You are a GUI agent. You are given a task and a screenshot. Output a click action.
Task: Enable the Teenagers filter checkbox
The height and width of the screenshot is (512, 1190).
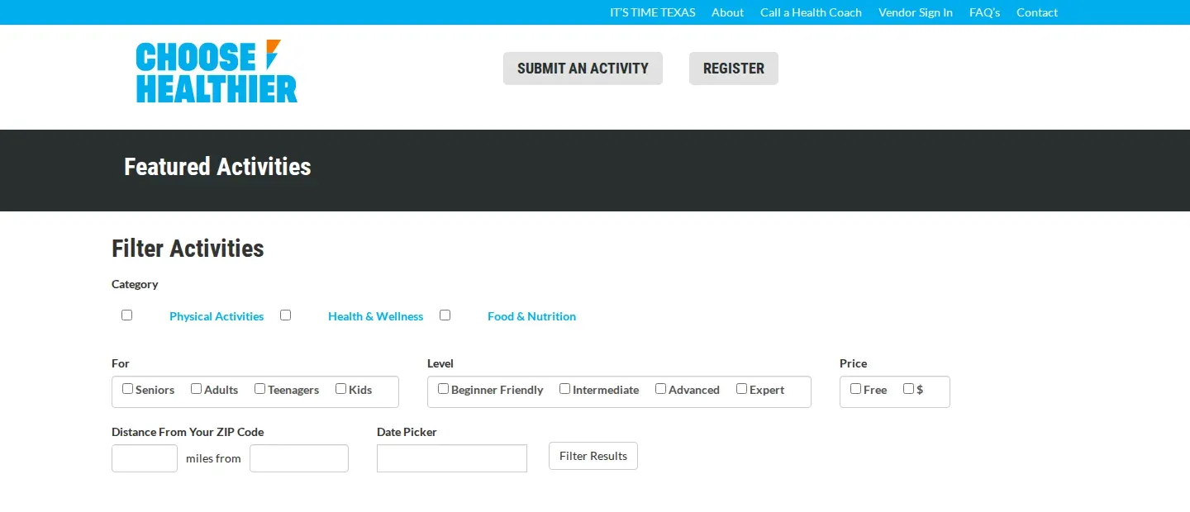[x=259, y=388]
